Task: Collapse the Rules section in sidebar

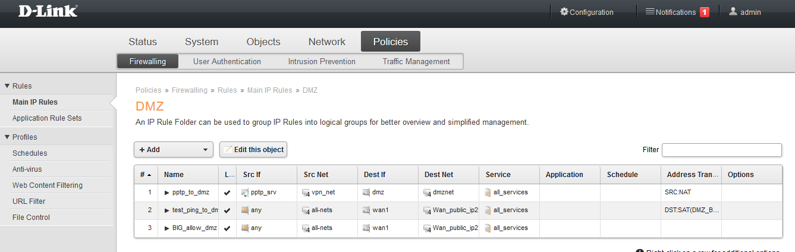Action: [x=7, y=86]
